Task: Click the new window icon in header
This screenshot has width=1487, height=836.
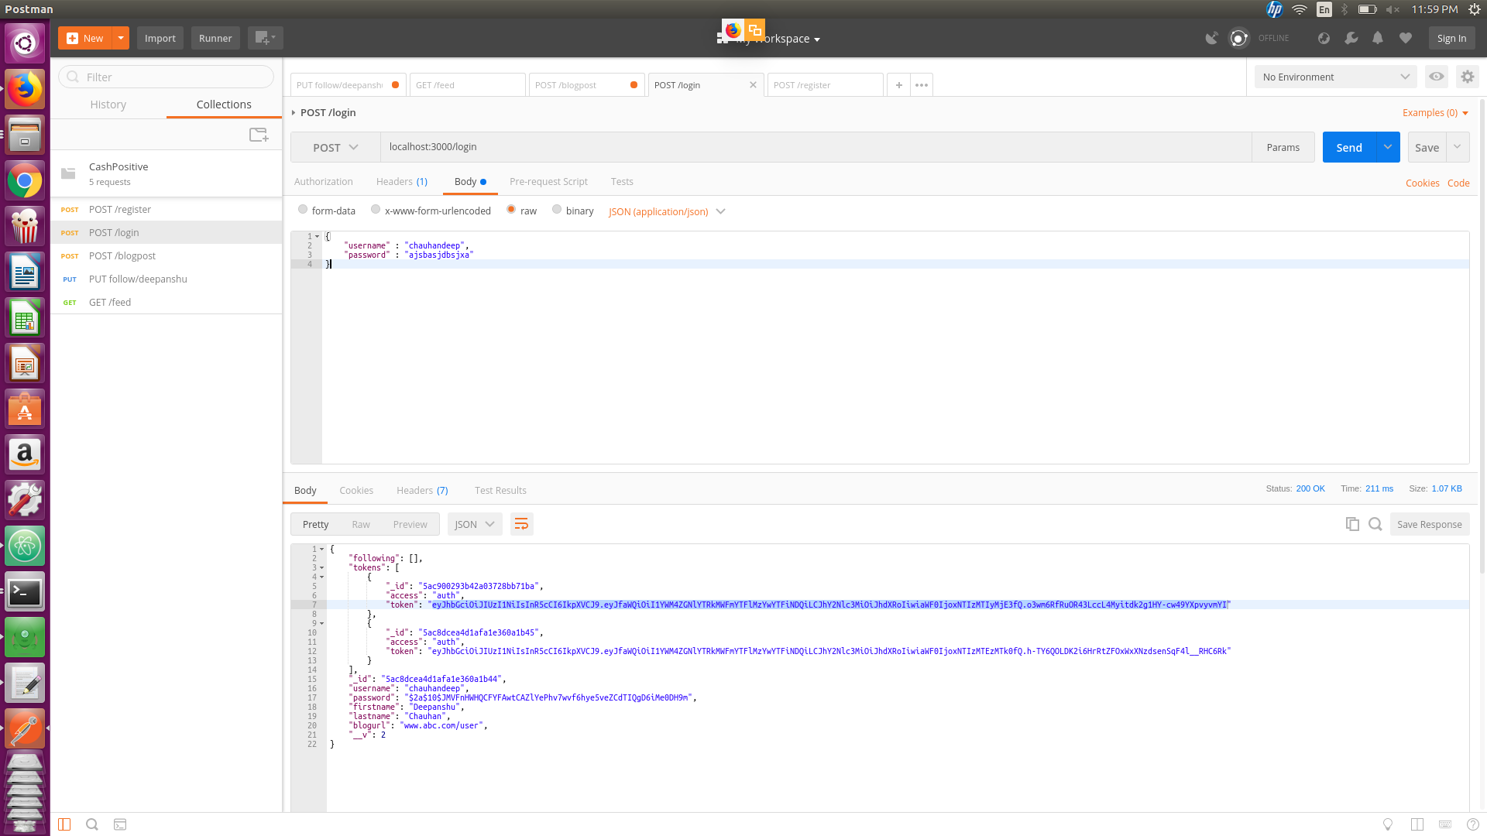Action: [x=265, y=38]
